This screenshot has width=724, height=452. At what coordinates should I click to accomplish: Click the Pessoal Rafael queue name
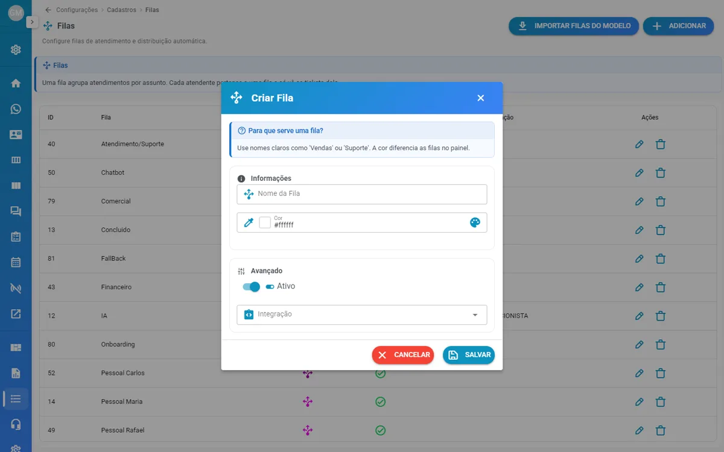[122, 430]
